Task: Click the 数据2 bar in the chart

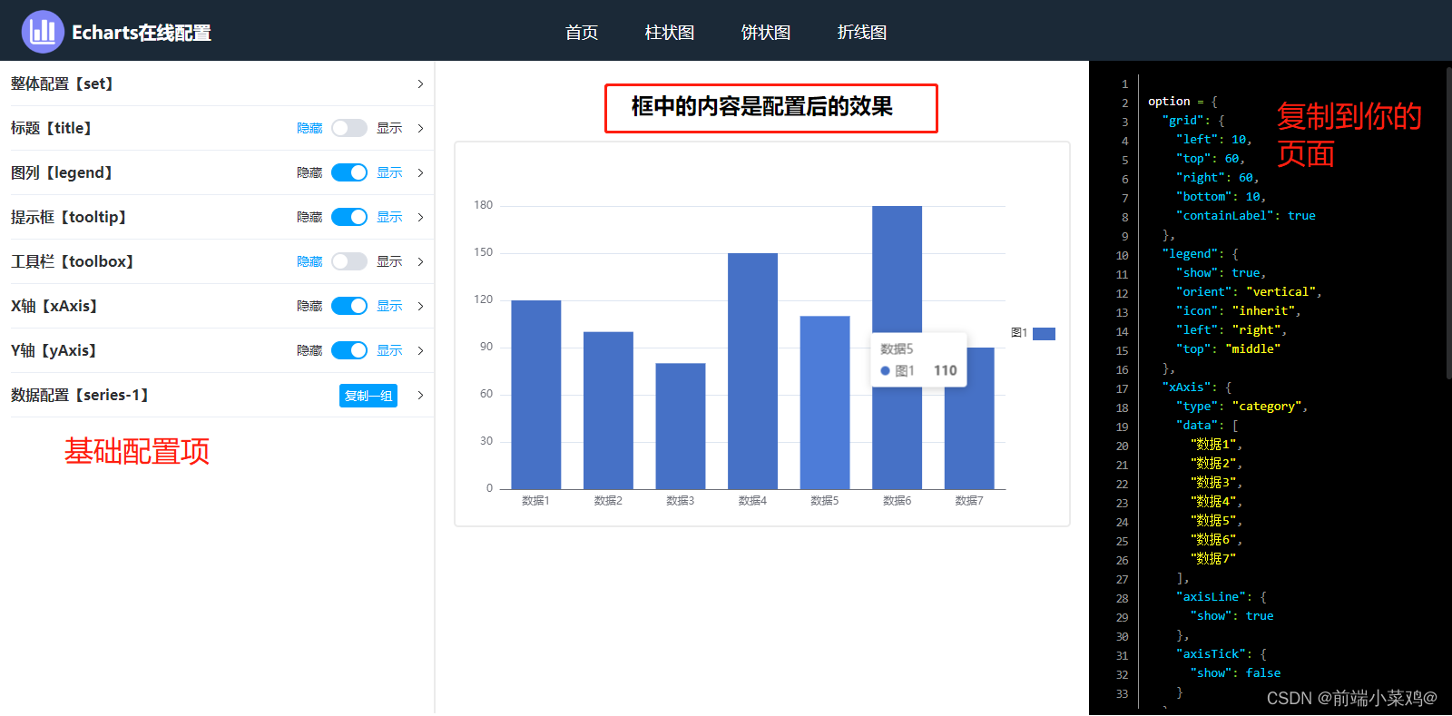Action: tap(608, 410)
